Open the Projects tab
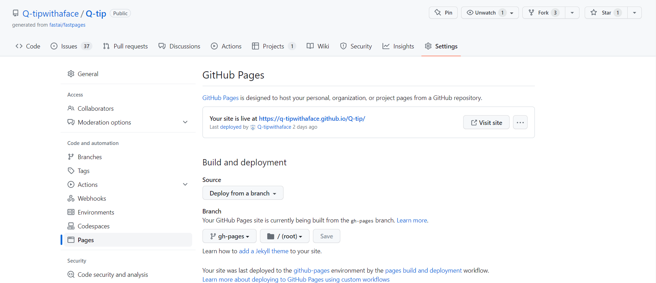Screen dimensions: 656x283 click(274, 46)
